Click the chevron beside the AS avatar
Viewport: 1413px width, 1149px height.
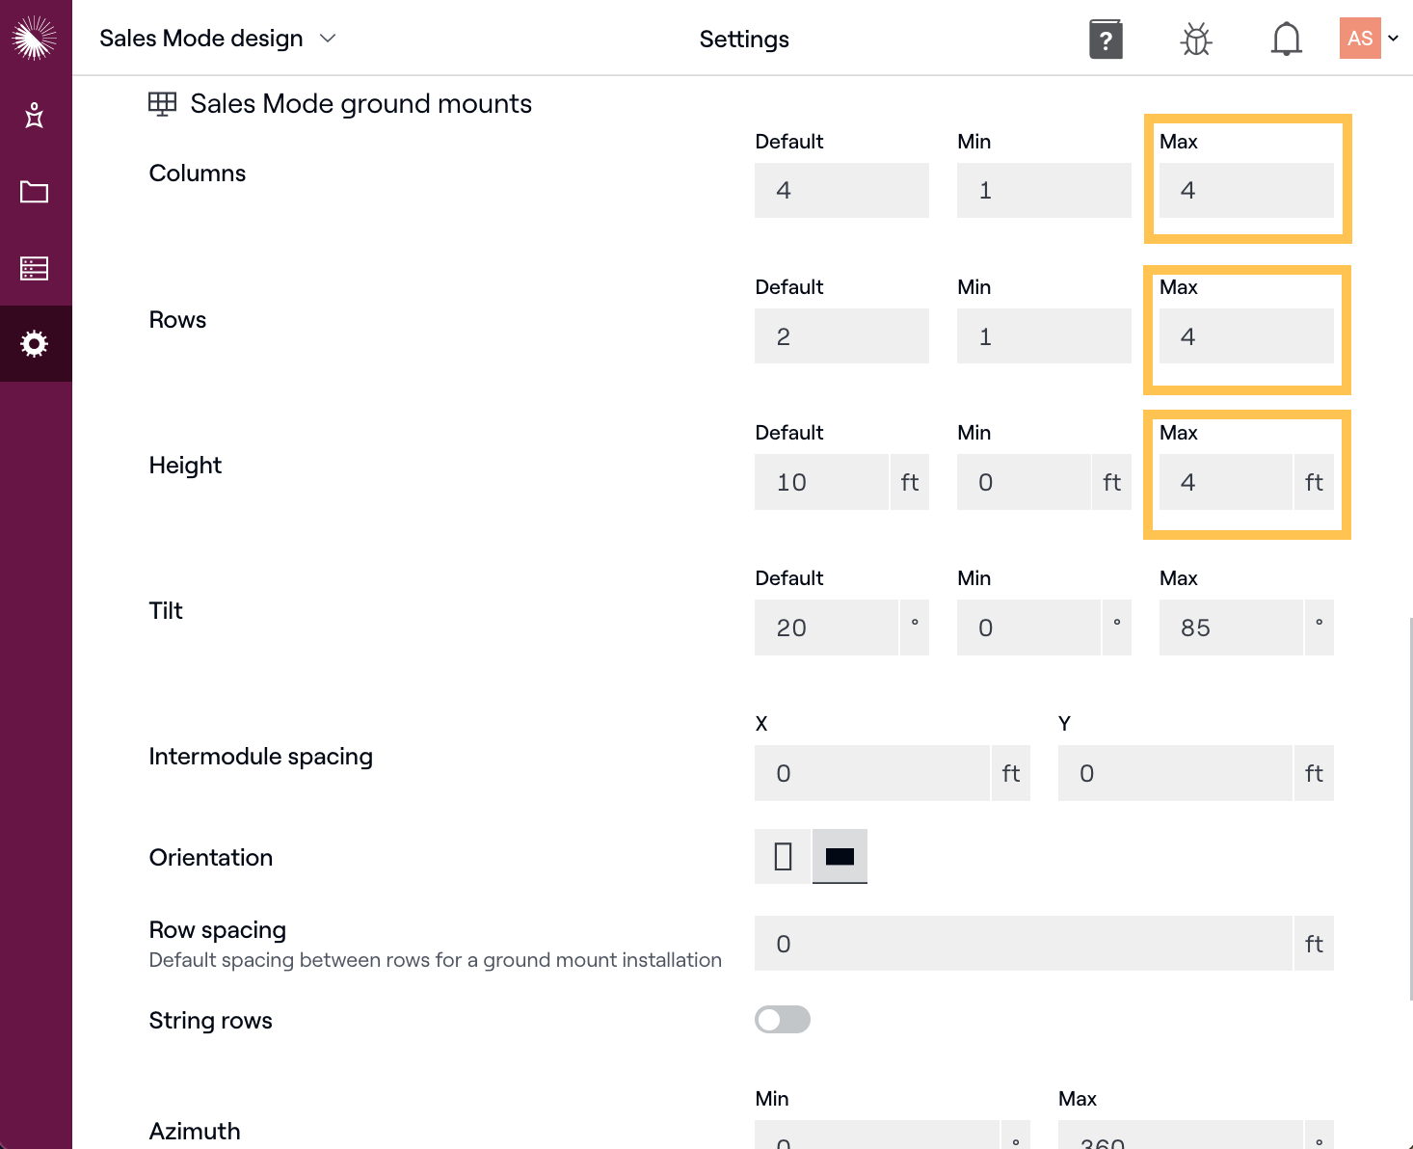[1394, 39]
